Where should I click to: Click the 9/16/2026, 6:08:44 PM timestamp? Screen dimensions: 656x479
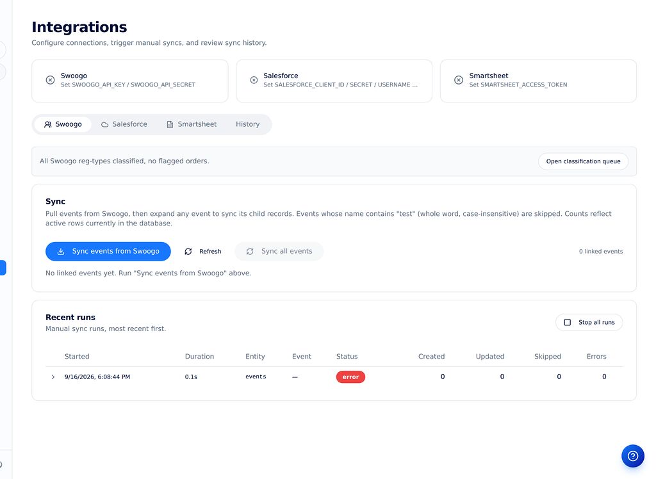pos(97,377)
